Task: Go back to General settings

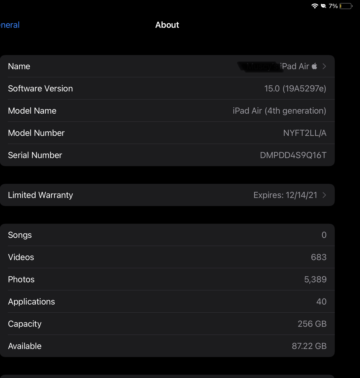Action: 10,25
